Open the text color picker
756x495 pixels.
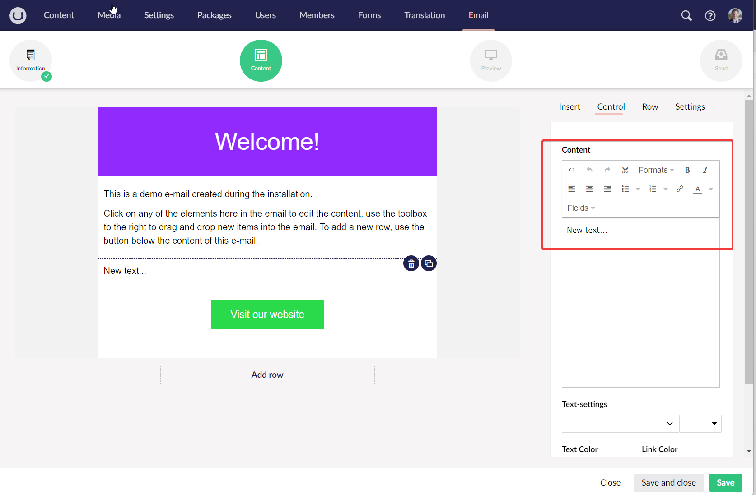[697, 189]
